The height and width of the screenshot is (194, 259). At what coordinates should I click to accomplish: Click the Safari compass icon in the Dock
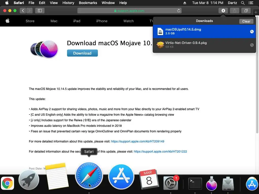(89, 176)
